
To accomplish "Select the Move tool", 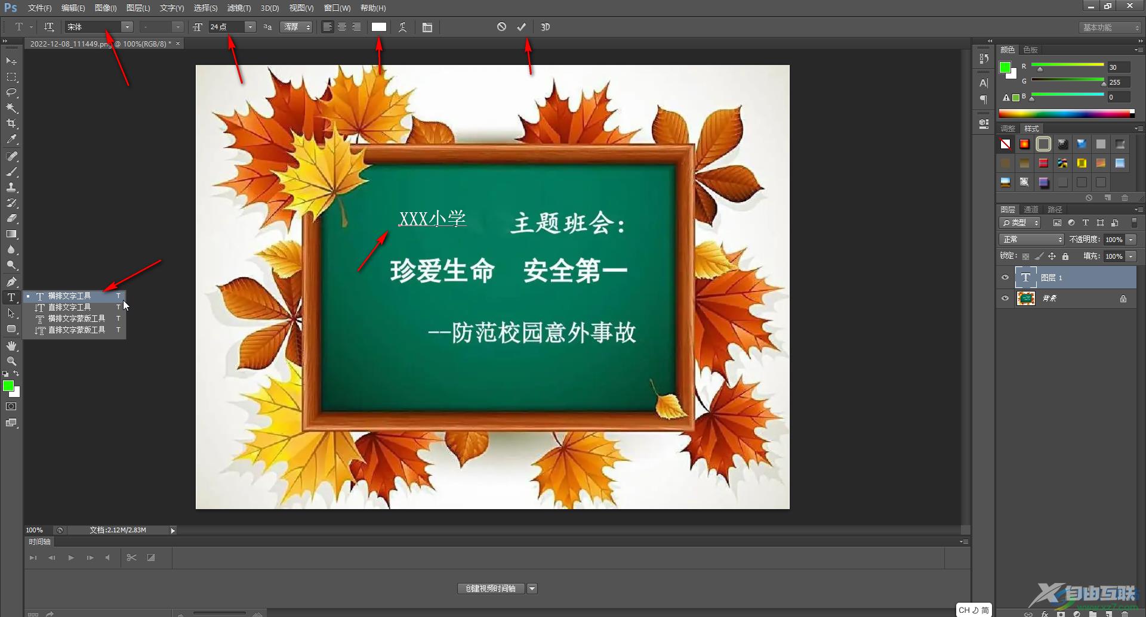I will (x=11, y=61).
